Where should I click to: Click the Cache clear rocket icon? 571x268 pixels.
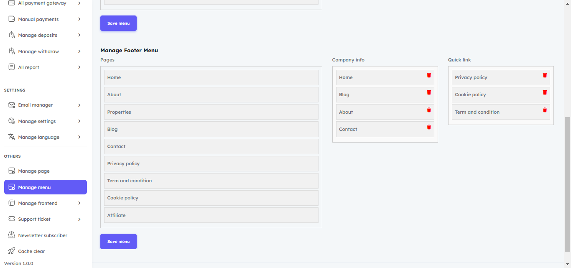(x=12, y=251)
